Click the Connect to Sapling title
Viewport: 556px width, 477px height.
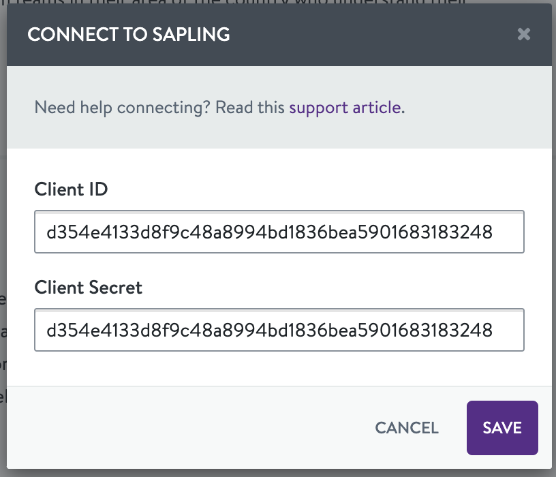click(x=128, y=35)
